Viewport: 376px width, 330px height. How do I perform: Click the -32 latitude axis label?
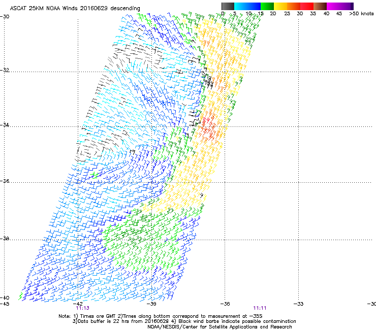(x=5, y=70)
